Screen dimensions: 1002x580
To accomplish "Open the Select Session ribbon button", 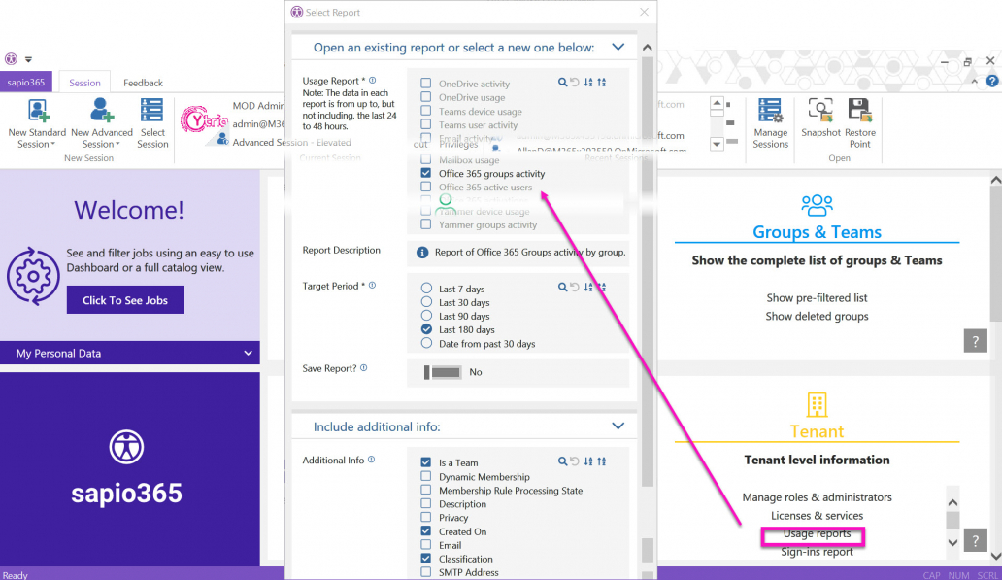I will (x=152, y=122).
